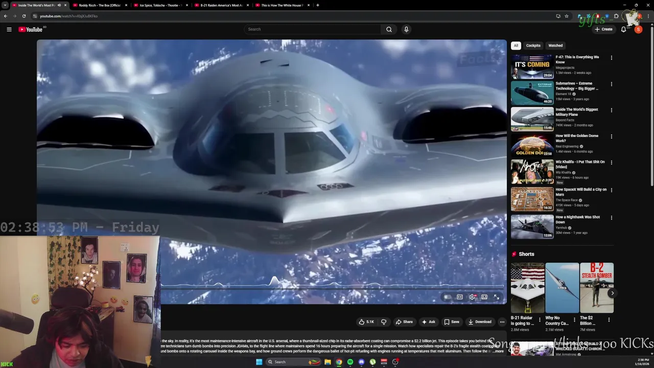This screenshot has height=368, width=654.
Task: Open the notifications bell
Action: point(623,29)
